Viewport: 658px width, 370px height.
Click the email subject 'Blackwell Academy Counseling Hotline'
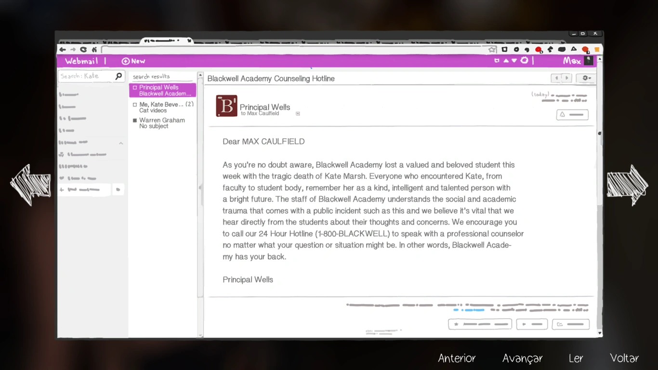coord(271,79)
